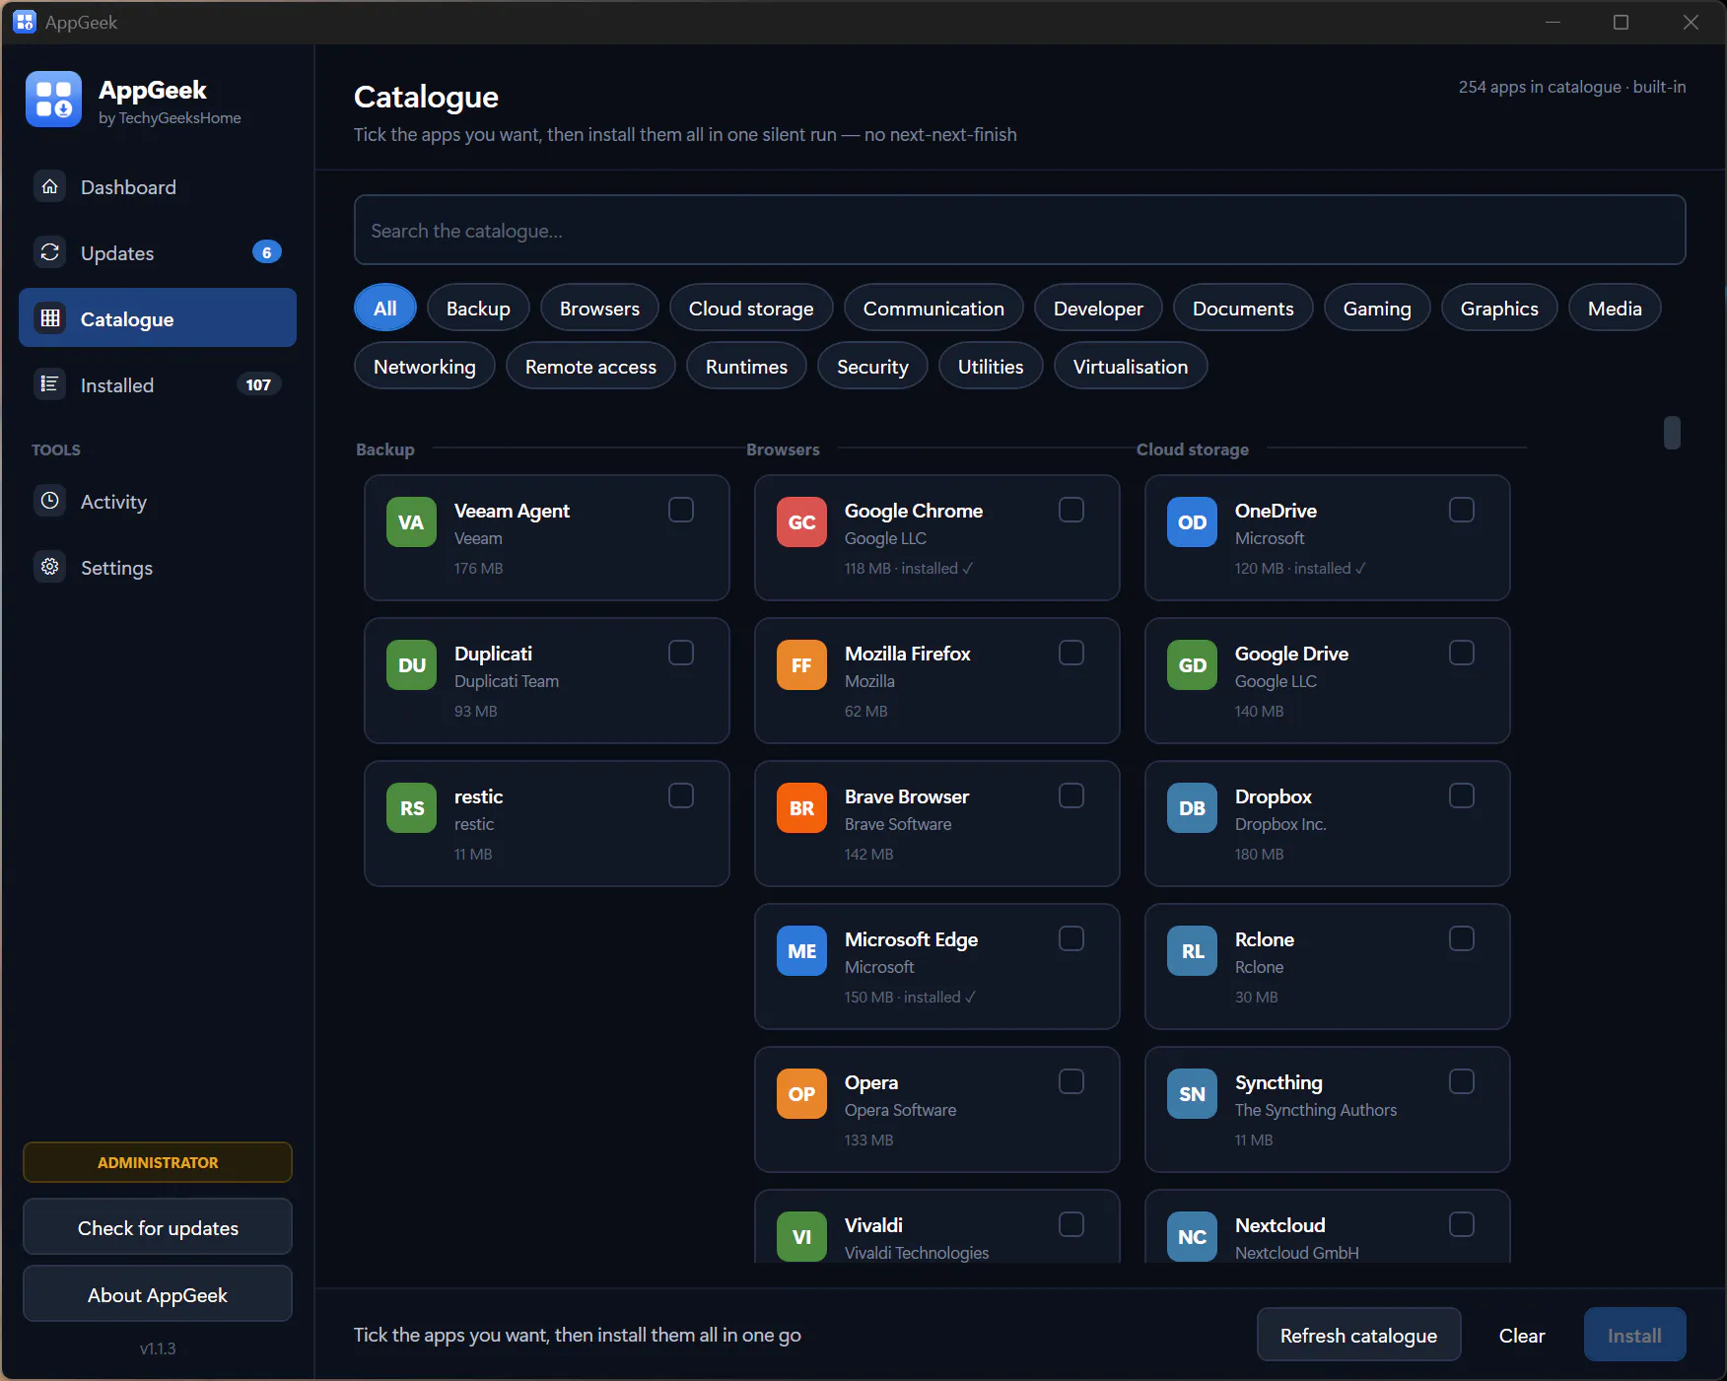Click the ME Microsoft Edge icon
Viewport: 1727px width, 1381px height.
click(801, 951)
